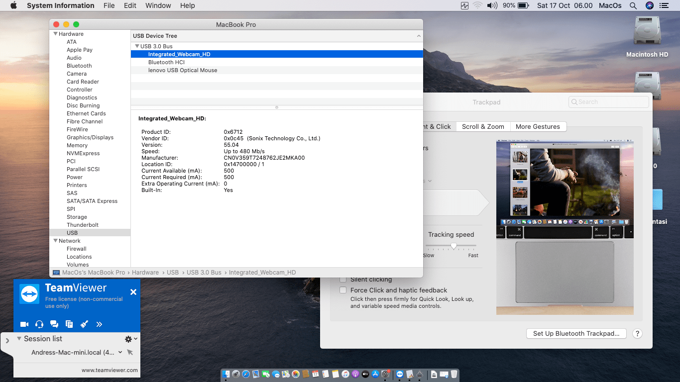Select lenovo USB Optical Mouse device
The image size is (680, 382).
[277, 70]
